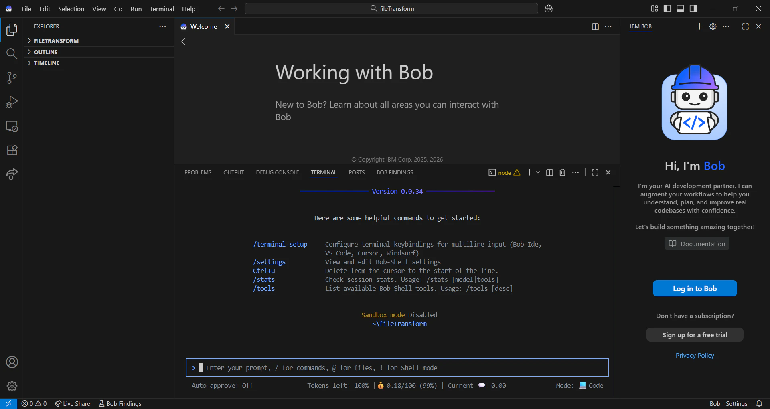770x409 pixels.
Task: Open the Manage gear icon in activity bar
Action: tap(12, 386)
